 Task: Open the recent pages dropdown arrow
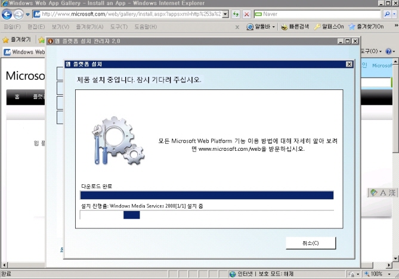(27, 14)
